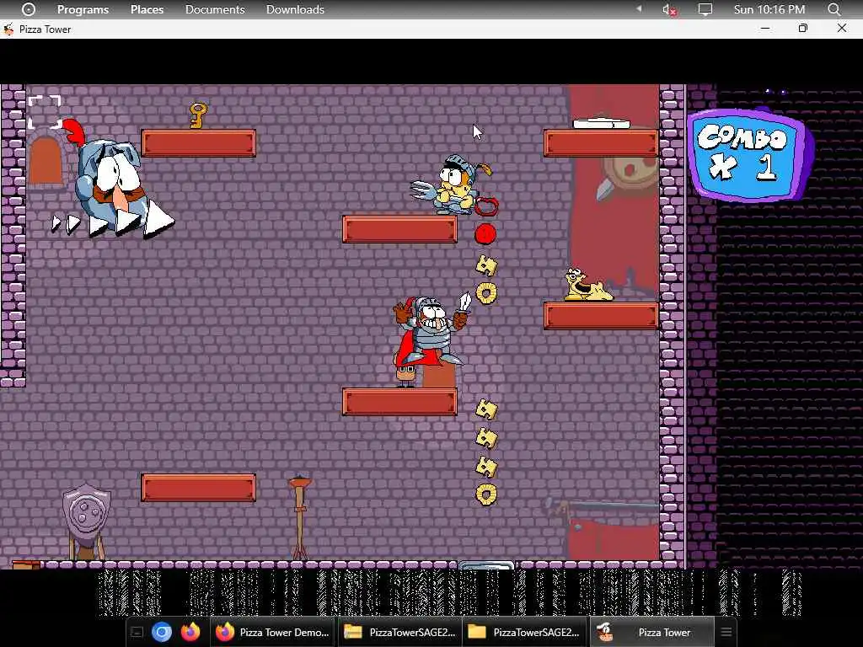Open the Places menu
The height and width of the screenshot is (647, 863).
point(147,9)
